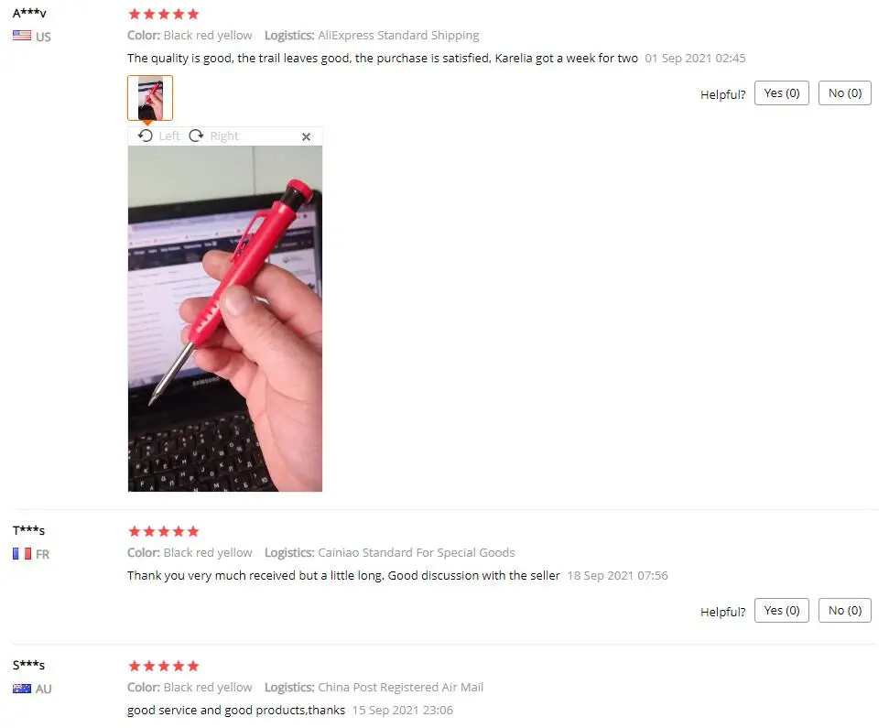Mark A***v's review as helpful Yes
889x728 pixels.
[x=781, y=93]
